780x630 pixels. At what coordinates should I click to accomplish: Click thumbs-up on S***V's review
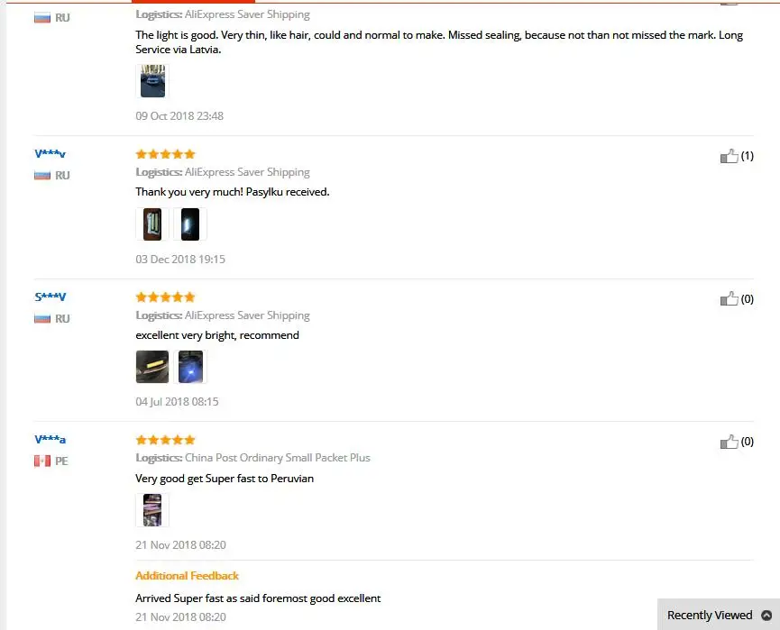(x=729, y=299)
